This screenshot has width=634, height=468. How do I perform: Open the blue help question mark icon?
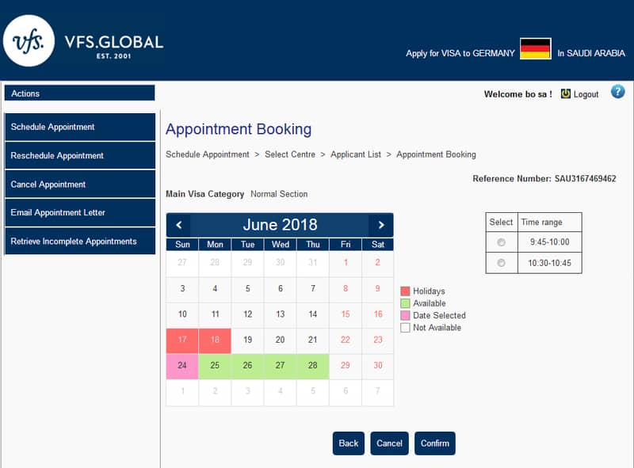[x=617, y=92]
